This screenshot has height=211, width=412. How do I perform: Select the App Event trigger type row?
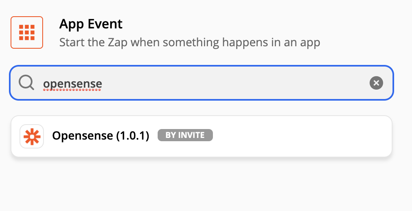pyautogui.click(x=165, y=32)
